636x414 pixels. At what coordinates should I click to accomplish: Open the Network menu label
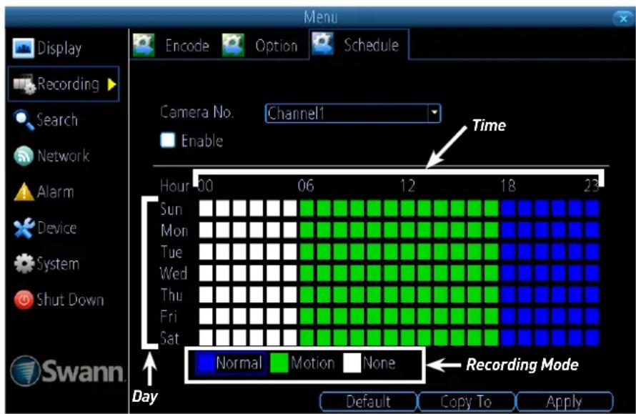(64, 156)
